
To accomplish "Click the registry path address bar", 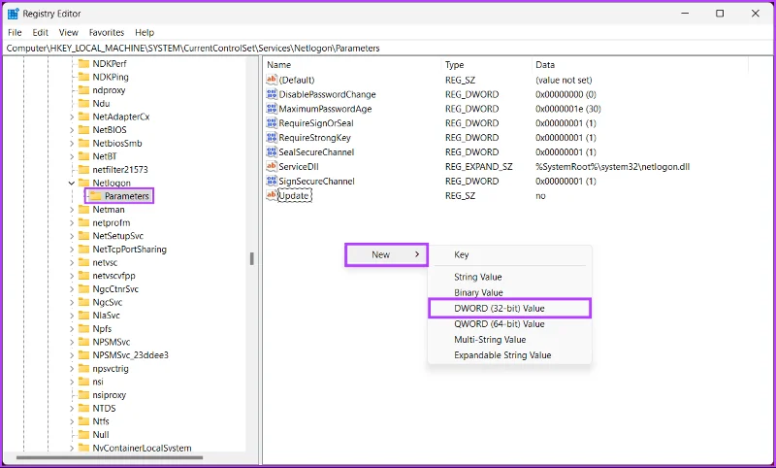I will [388, 48].
